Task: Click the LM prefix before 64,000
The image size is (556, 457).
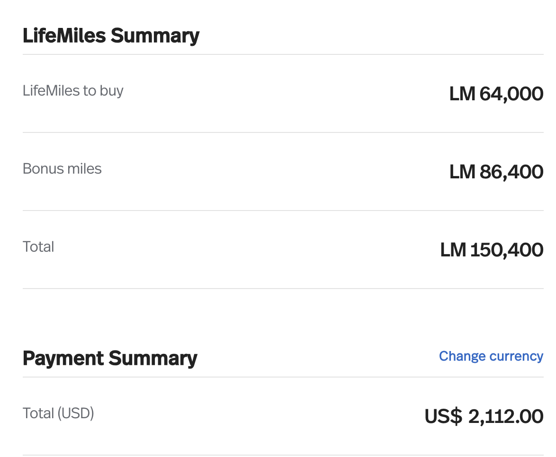Action: click(x=462, y=94)
